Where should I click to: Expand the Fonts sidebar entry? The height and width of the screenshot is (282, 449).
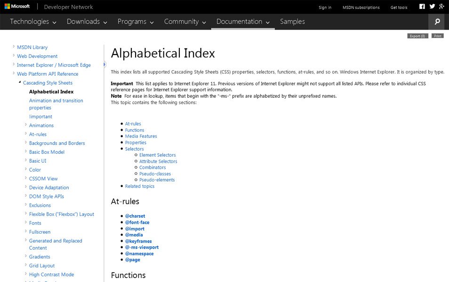point(26,223)
